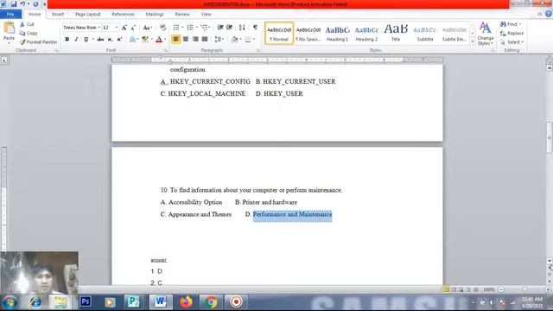Switch to Page Layout tab
553x311 pixels.
(88, 14)
